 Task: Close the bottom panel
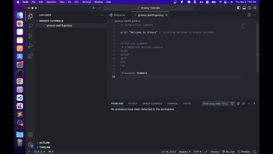pos(254,104)
